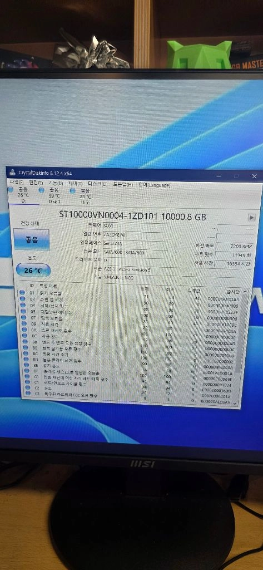Screen dimensions: 263x570
Task: Select the 사용 시간 attribute row name
Action: [x=50, y=325]
